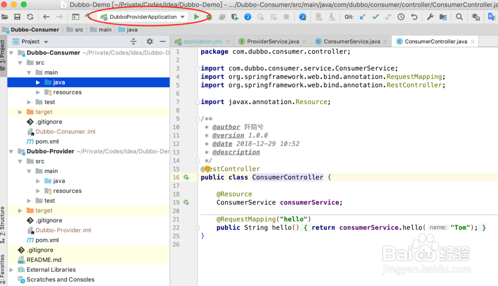Click ConsumerController class name in editor
Viewport: 498px width, 286px height.
(x=287, y=177)
